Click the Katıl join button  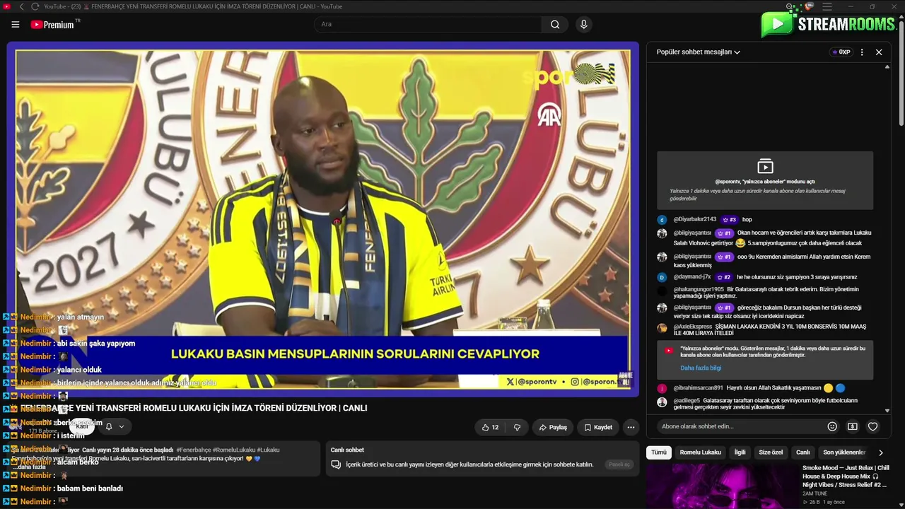(82, 426)
